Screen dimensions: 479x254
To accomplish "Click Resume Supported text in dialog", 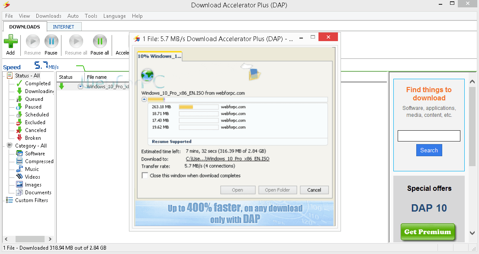I will (172, 141).
